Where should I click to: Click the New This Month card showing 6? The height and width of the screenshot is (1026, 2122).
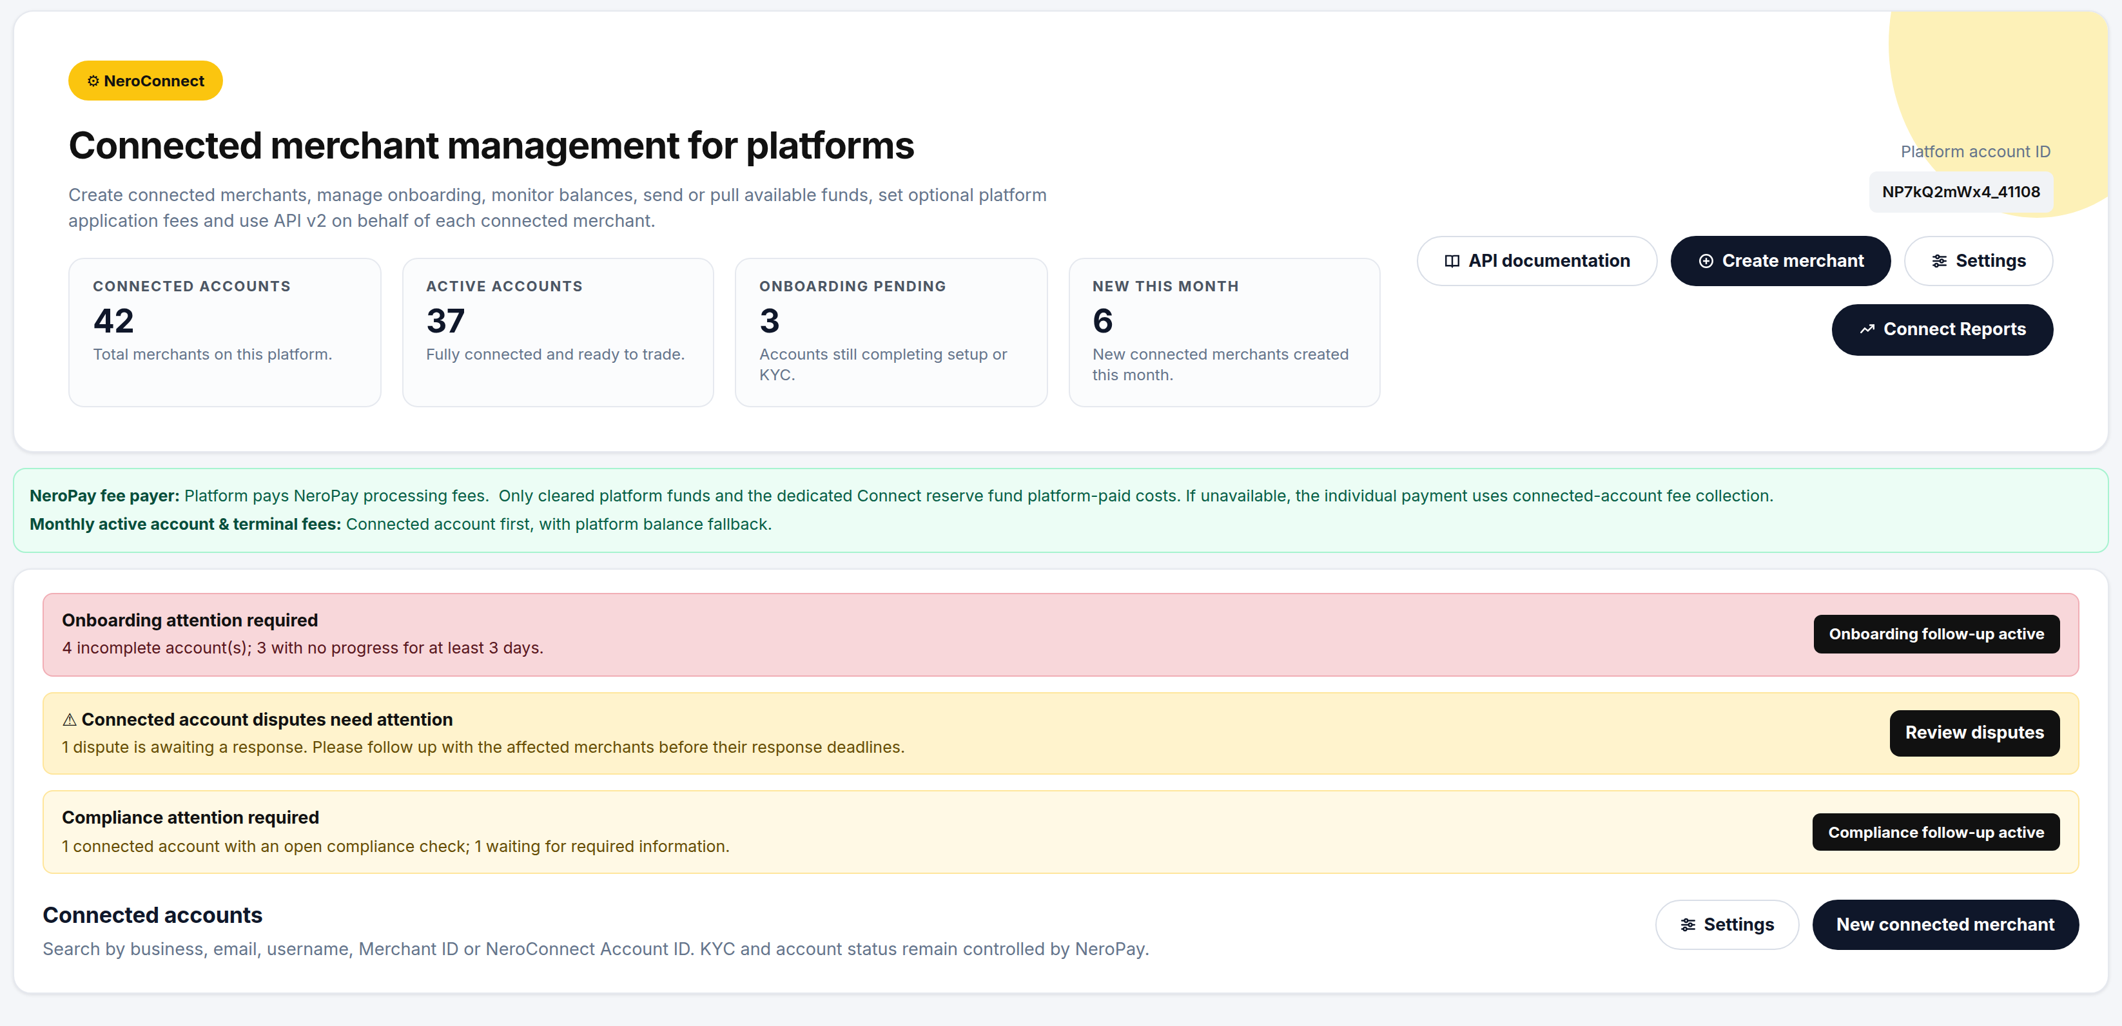click(x=1224, y=333)
